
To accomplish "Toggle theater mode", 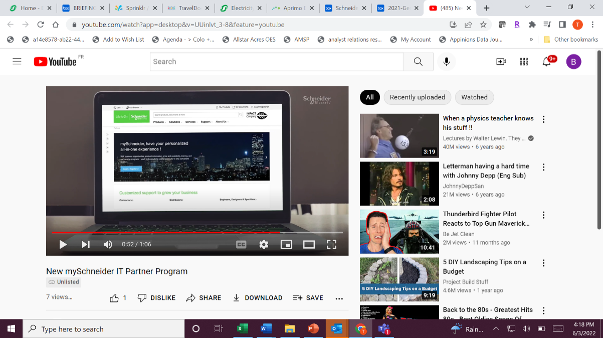I will (309, 244).
